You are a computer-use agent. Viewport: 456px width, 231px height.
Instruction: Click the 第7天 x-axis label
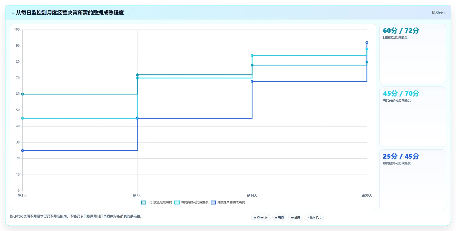(137, 196)
